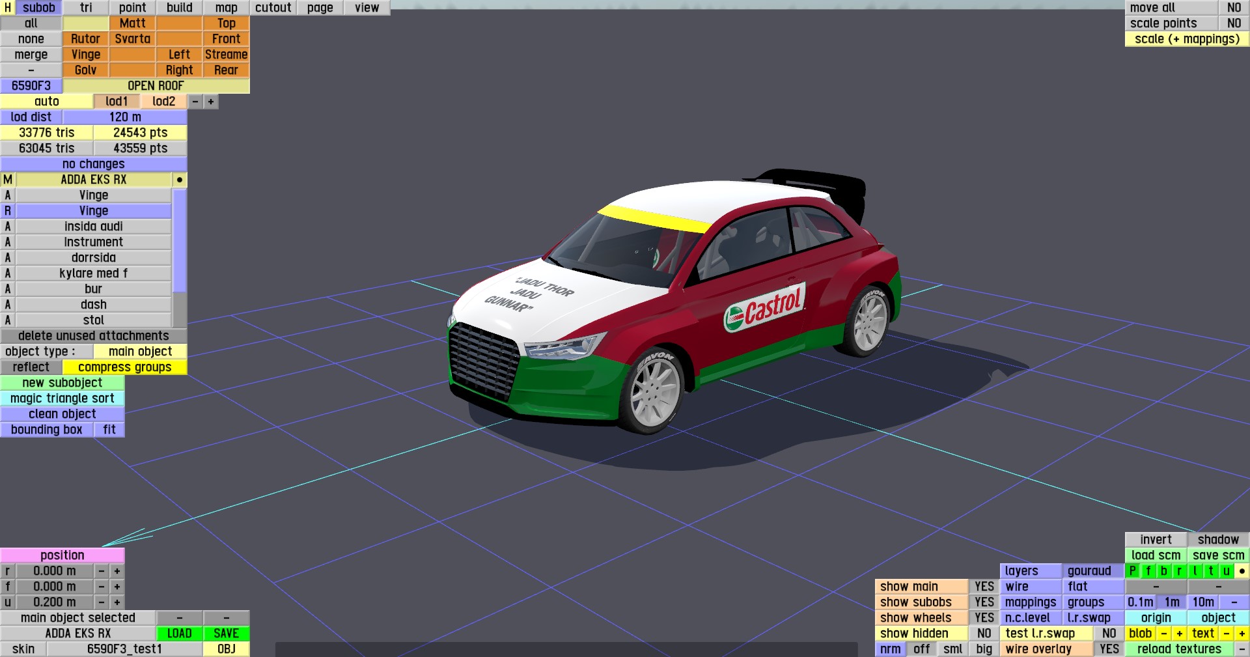This screenshot has width=1250, height=657.
Task: Toggle the wire overlay YES value
Action: pyautogui.click(x=1109, y=649)
